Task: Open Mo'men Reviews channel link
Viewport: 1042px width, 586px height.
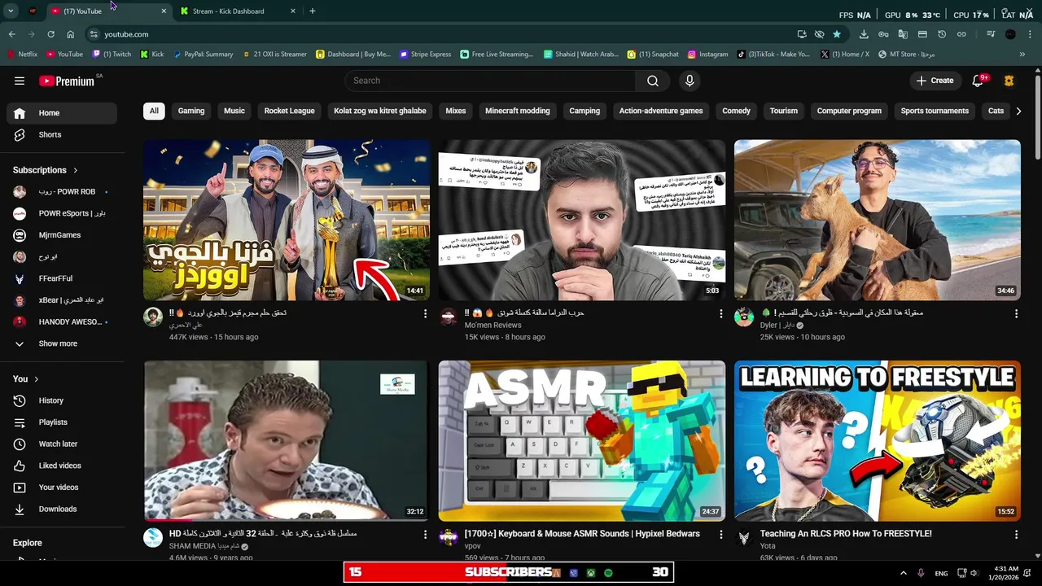Action: 493,325
